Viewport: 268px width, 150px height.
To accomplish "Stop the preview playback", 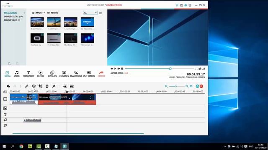I will [x=122, y=68].
